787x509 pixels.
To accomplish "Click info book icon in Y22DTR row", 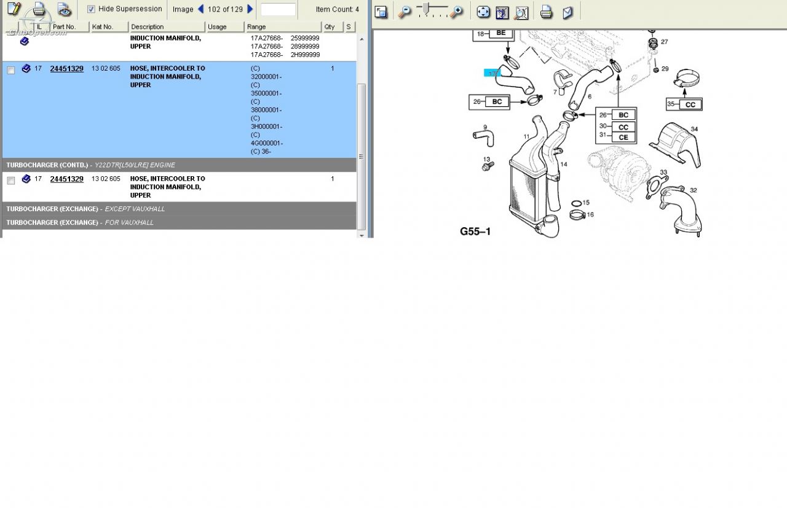I will click(26, 179).
